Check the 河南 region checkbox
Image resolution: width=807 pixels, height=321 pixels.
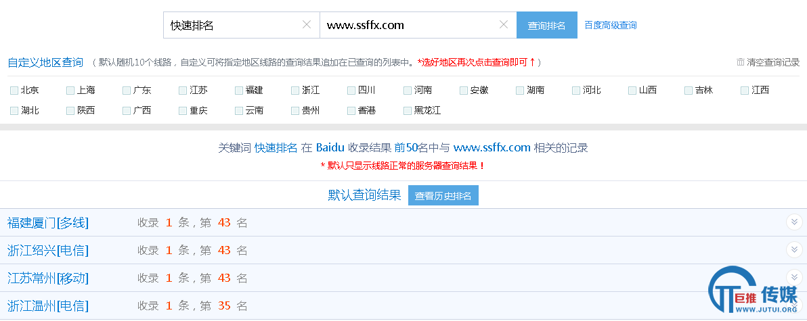pyautogui.click(x=407, y=91)
